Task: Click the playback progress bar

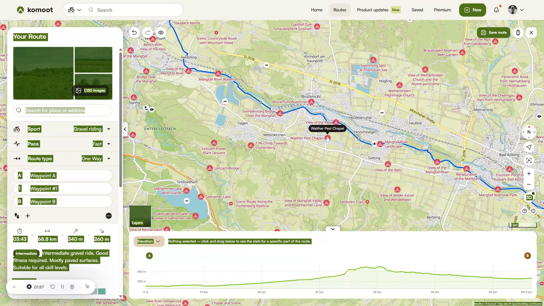Action: 24,279
